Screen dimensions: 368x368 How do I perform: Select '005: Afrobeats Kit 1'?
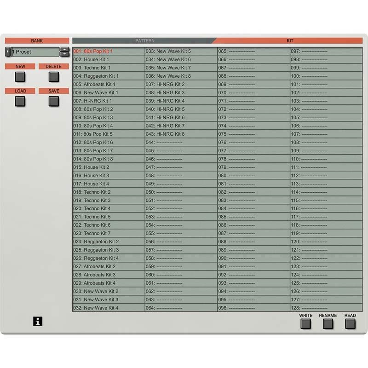tap(109, 84)
